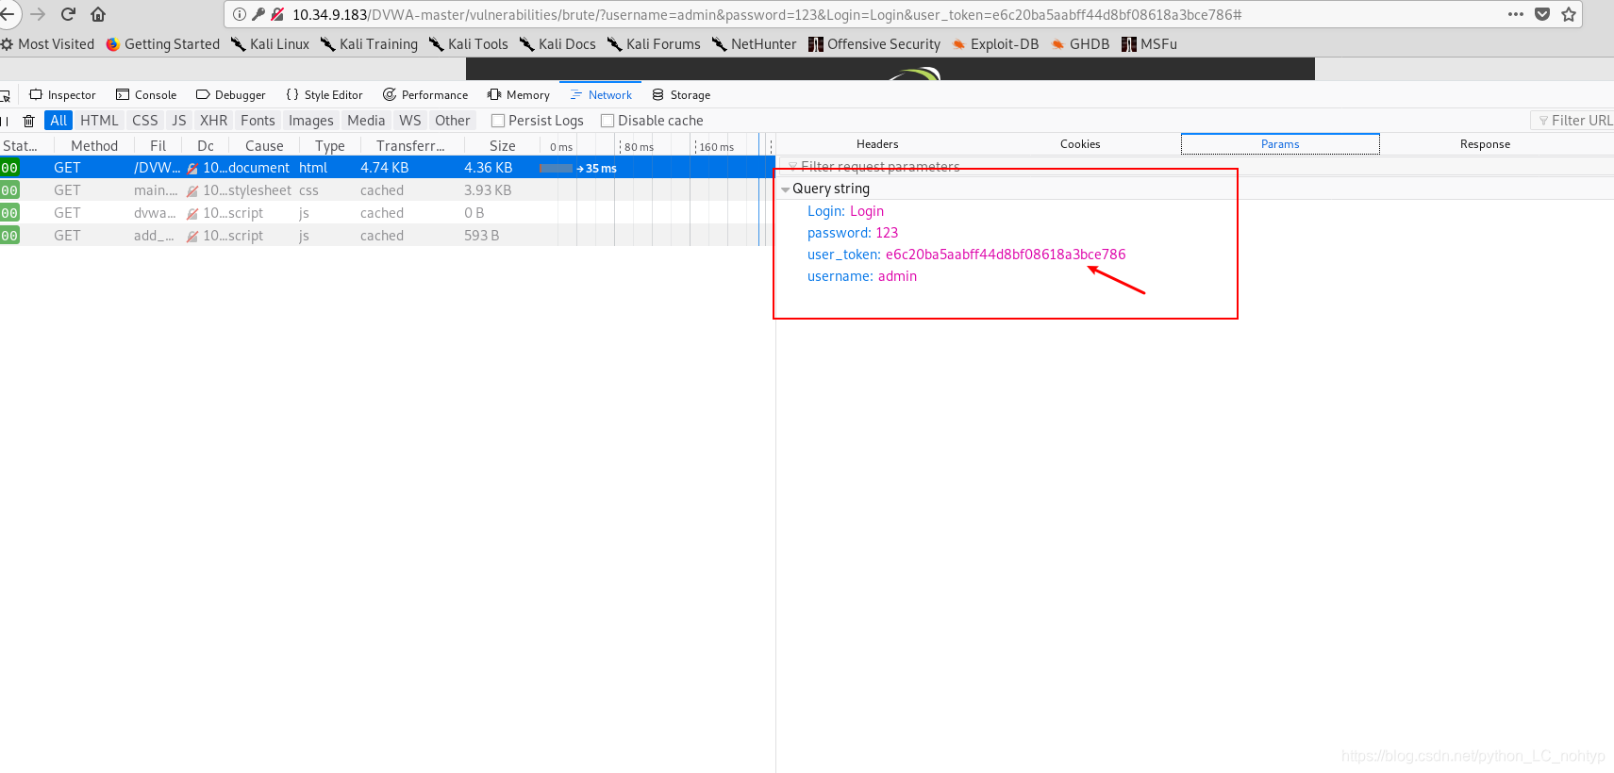Open the Performance tab
The image size is (1614, 773).
pyautogui.click(x=425, y=95)
